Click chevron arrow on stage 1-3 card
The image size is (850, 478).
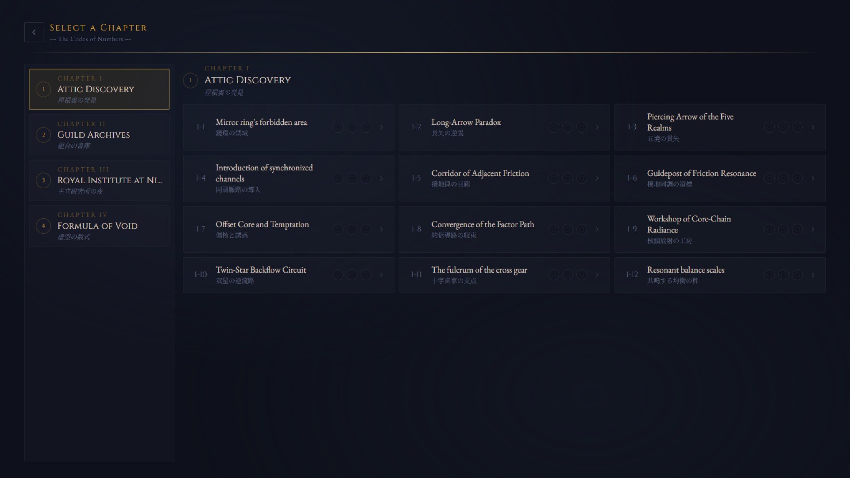click(813, 127)
